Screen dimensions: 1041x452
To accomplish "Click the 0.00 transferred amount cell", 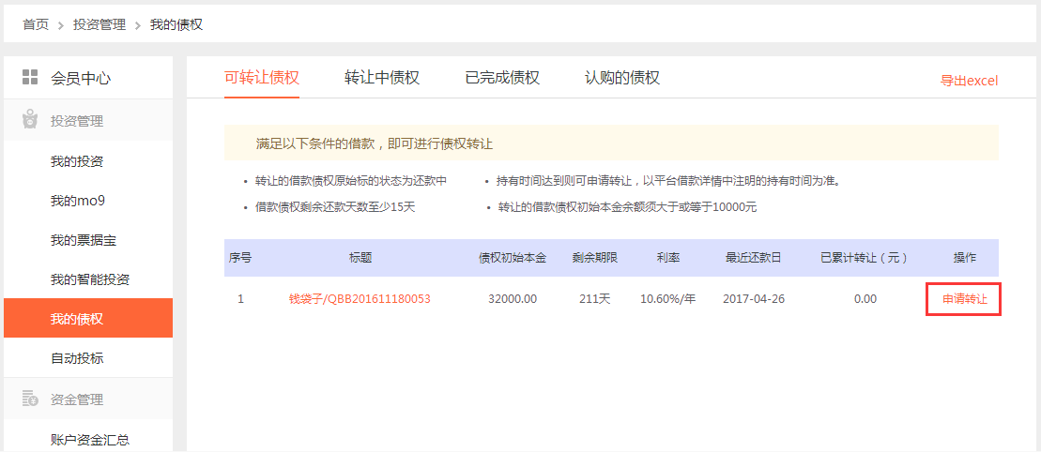I will (x=865, y=299).
